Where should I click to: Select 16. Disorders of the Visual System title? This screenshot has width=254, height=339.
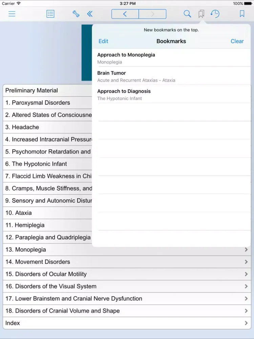point(51,286)
